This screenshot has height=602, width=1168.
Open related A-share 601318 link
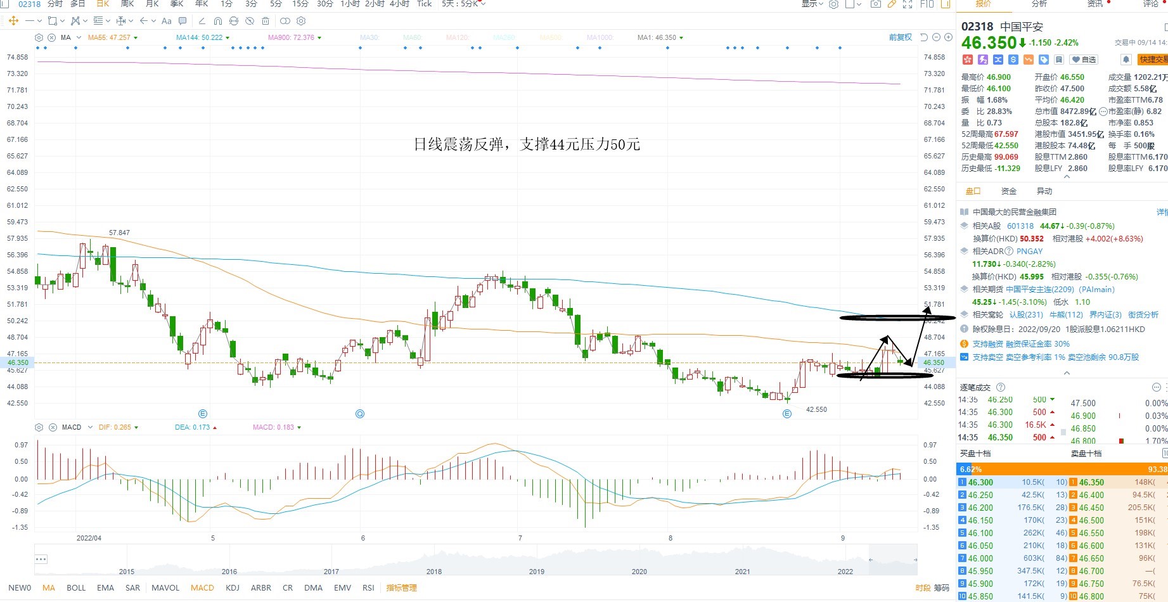pyautogui.click(x=1020, y=226)
